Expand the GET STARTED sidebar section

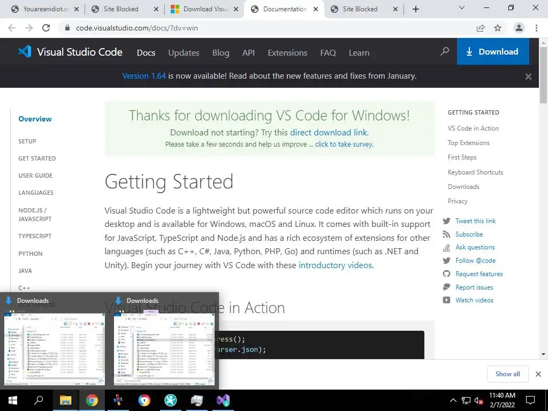coord(37,158)
